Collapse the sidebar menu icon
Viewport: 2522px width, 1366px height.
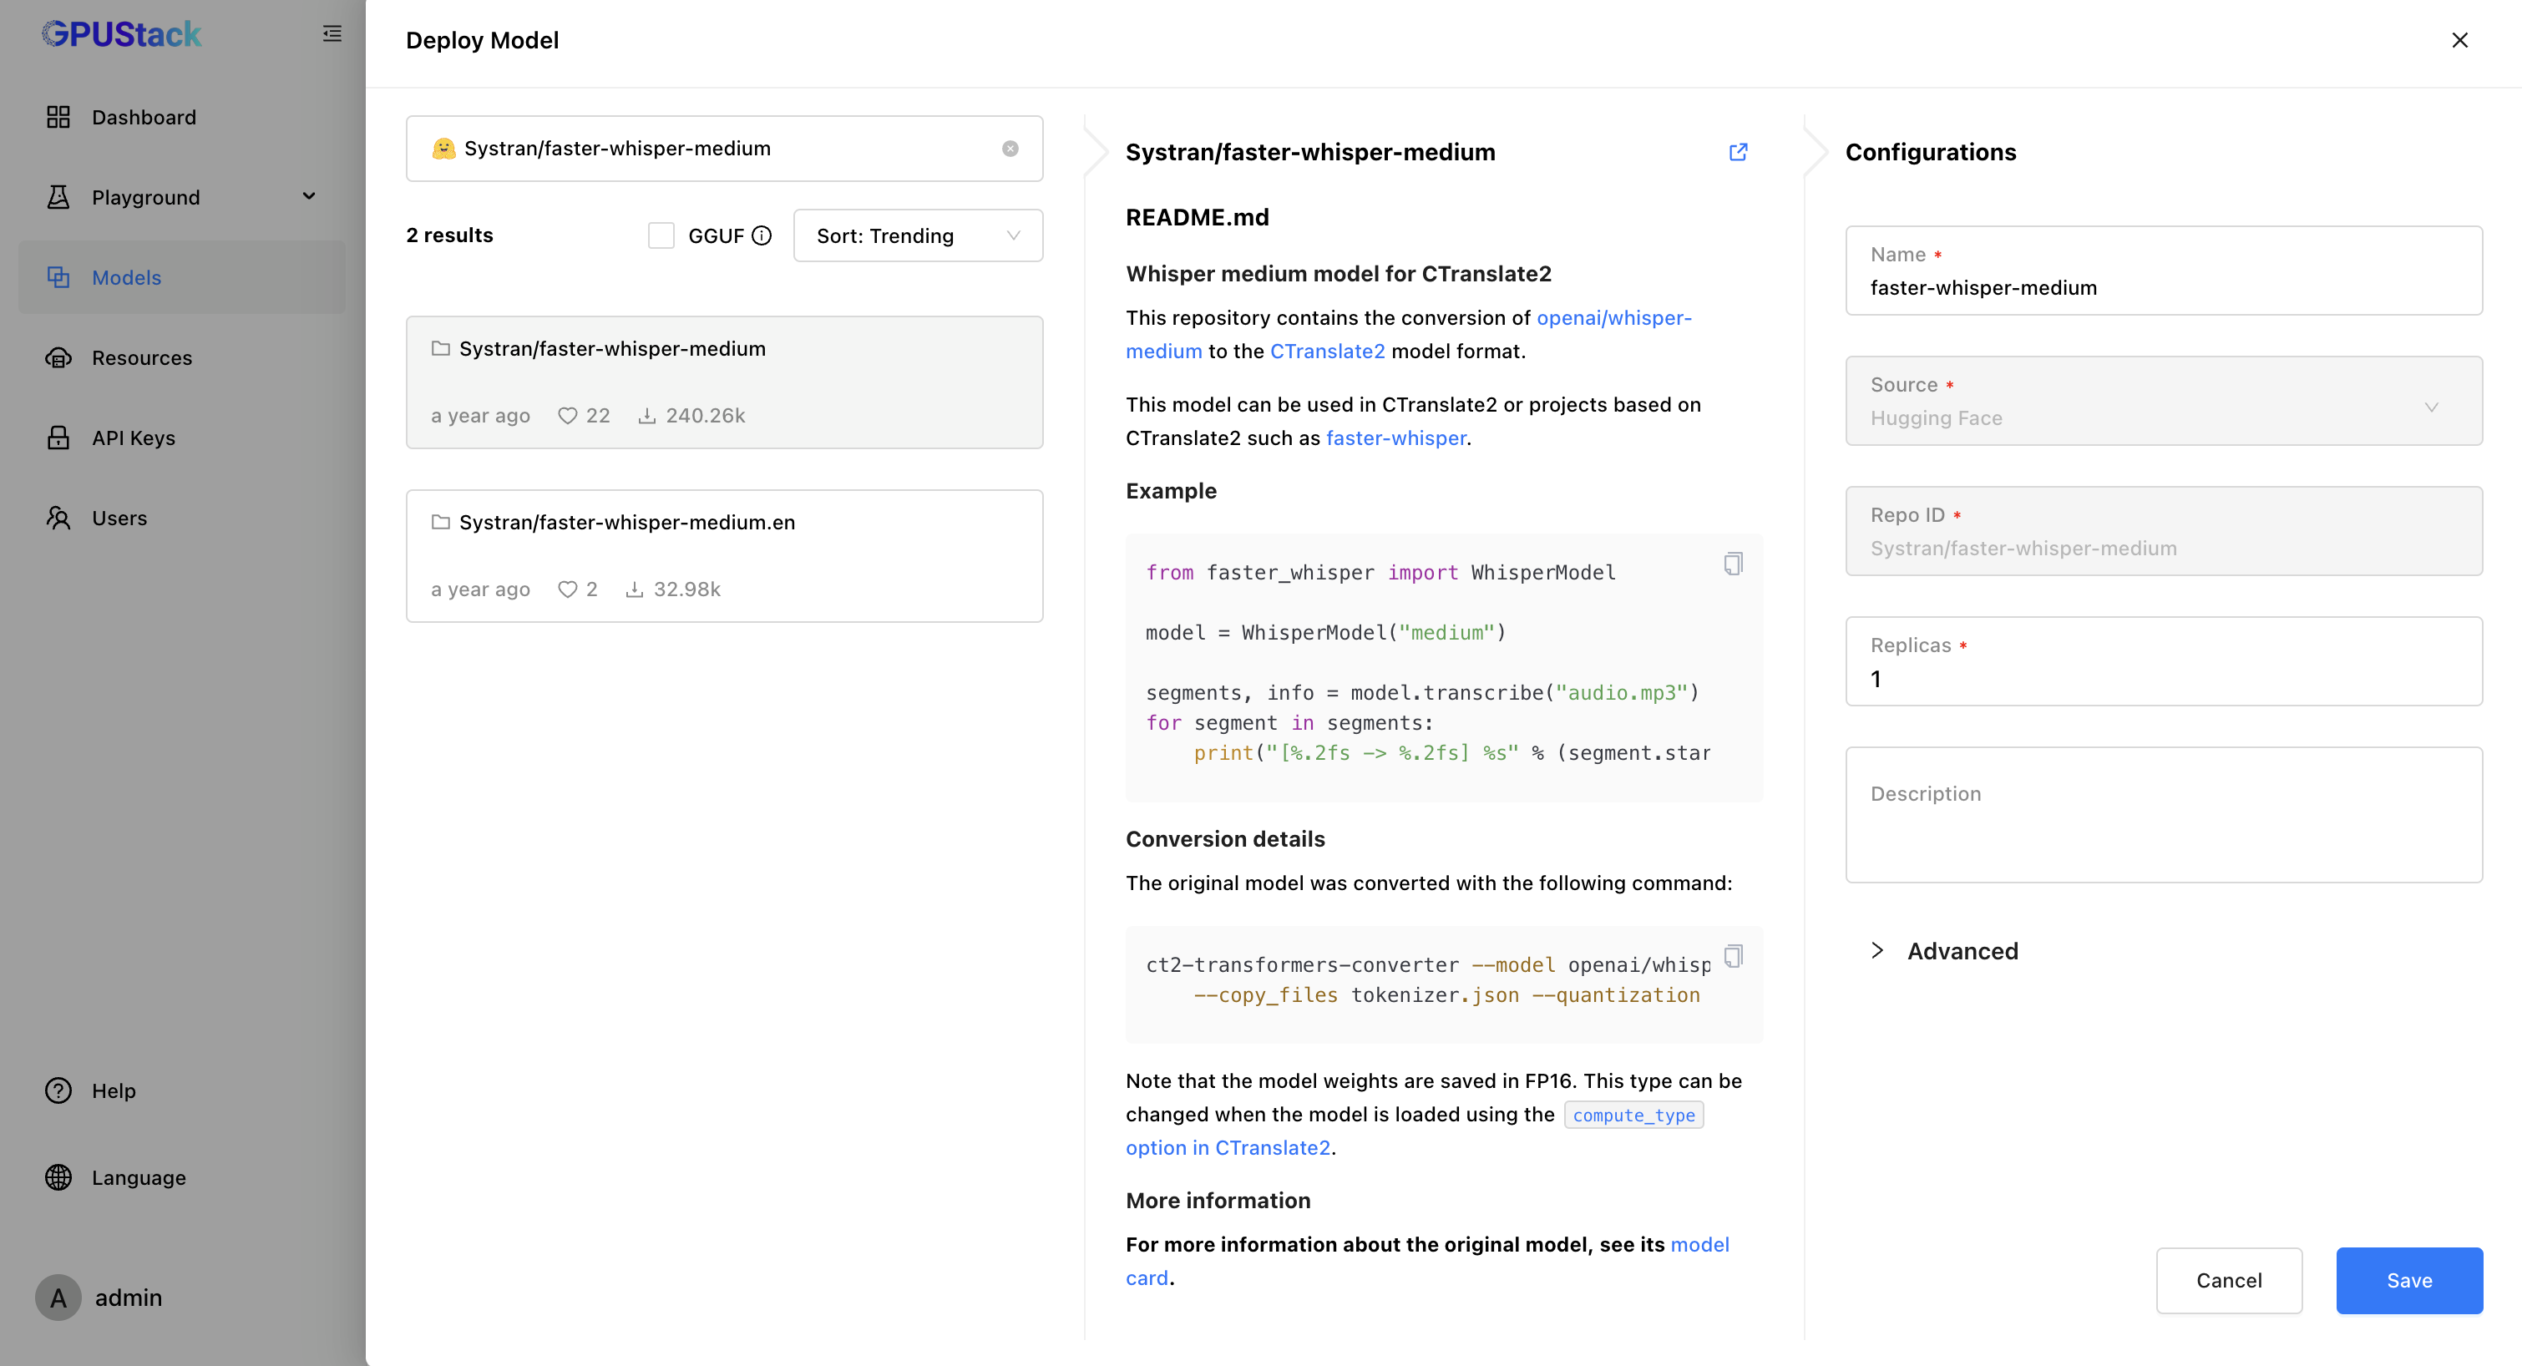(x=332, y=33)
